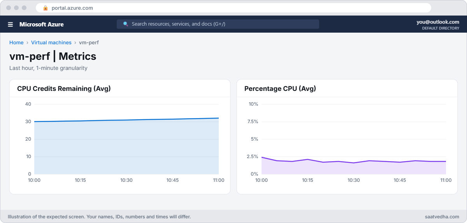Click 10:45 on the Percentage CPU time axis
This screenshot has height=223, width=467.
point(400,180)
